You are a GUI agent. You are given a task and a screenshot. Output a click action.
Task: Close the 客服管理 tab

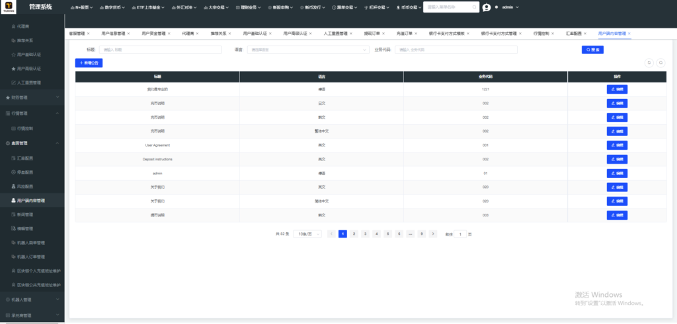point(89,33)
